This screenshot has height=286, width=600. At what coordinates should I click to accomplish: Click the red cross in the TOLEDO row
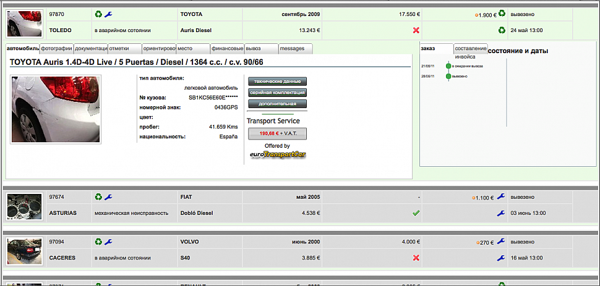coord(416,30)
